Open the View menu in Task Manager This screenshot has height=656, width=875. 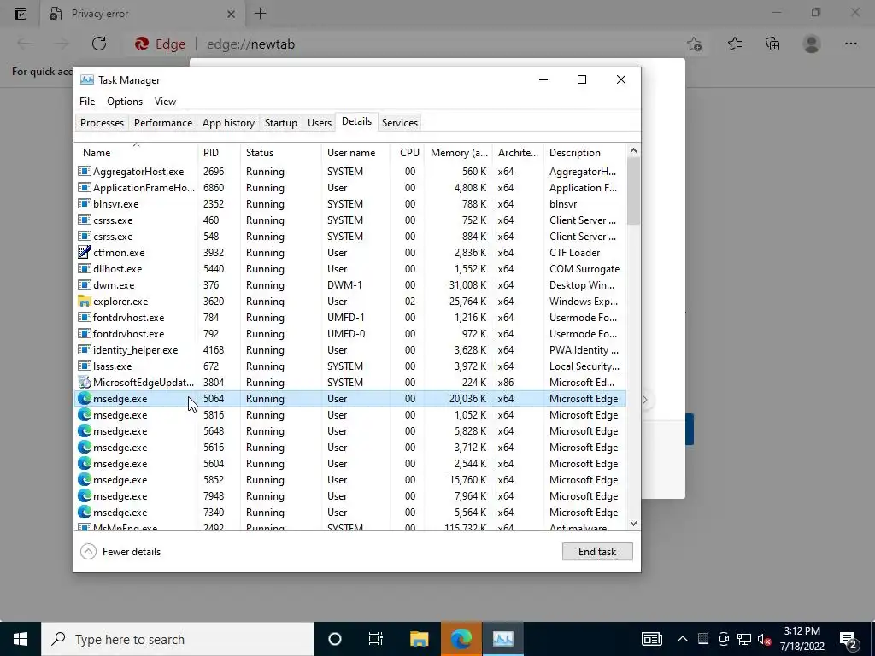point(165,102)
